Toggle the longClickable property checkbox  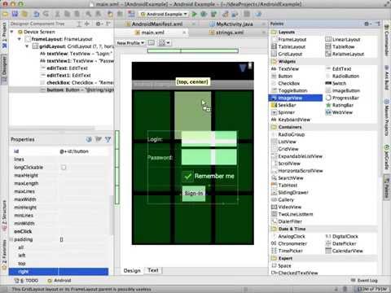coord(64,168)
